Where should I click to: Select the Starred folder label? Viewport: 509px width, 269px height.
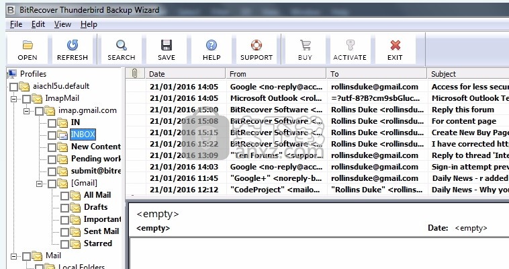click(98, 243)
